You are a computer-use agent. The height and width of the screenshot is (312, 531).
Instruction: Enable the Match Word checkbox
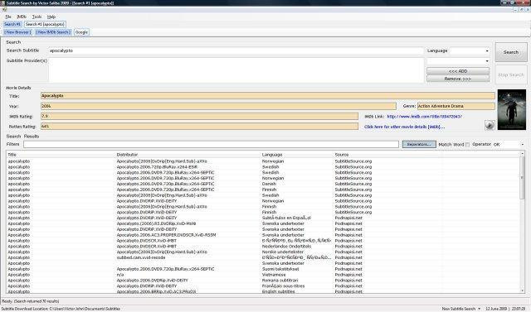pos(467,145)
